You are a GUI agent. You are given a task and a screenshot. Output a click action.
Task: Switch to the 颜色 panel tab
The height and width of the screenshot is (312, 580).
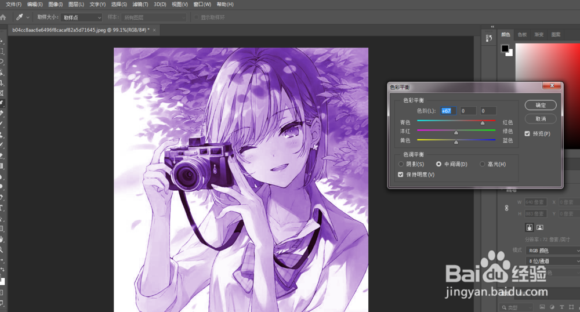[506, 34]
